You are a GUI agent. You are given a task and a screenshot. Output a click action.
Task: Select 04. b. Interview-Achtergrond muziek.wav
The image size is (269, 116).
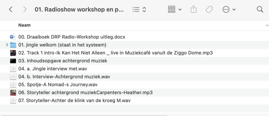64,77
